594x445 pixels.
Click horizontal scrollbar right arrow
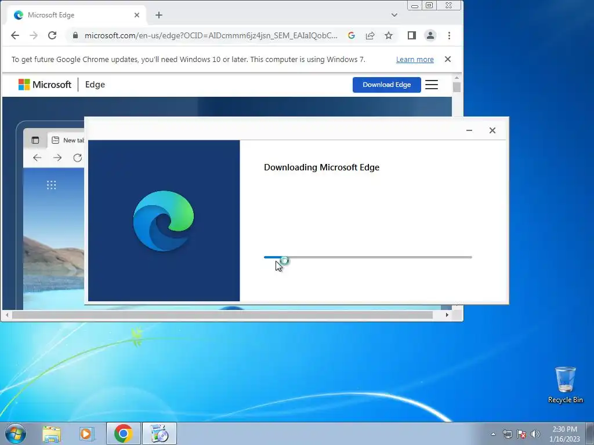[447, 315]
